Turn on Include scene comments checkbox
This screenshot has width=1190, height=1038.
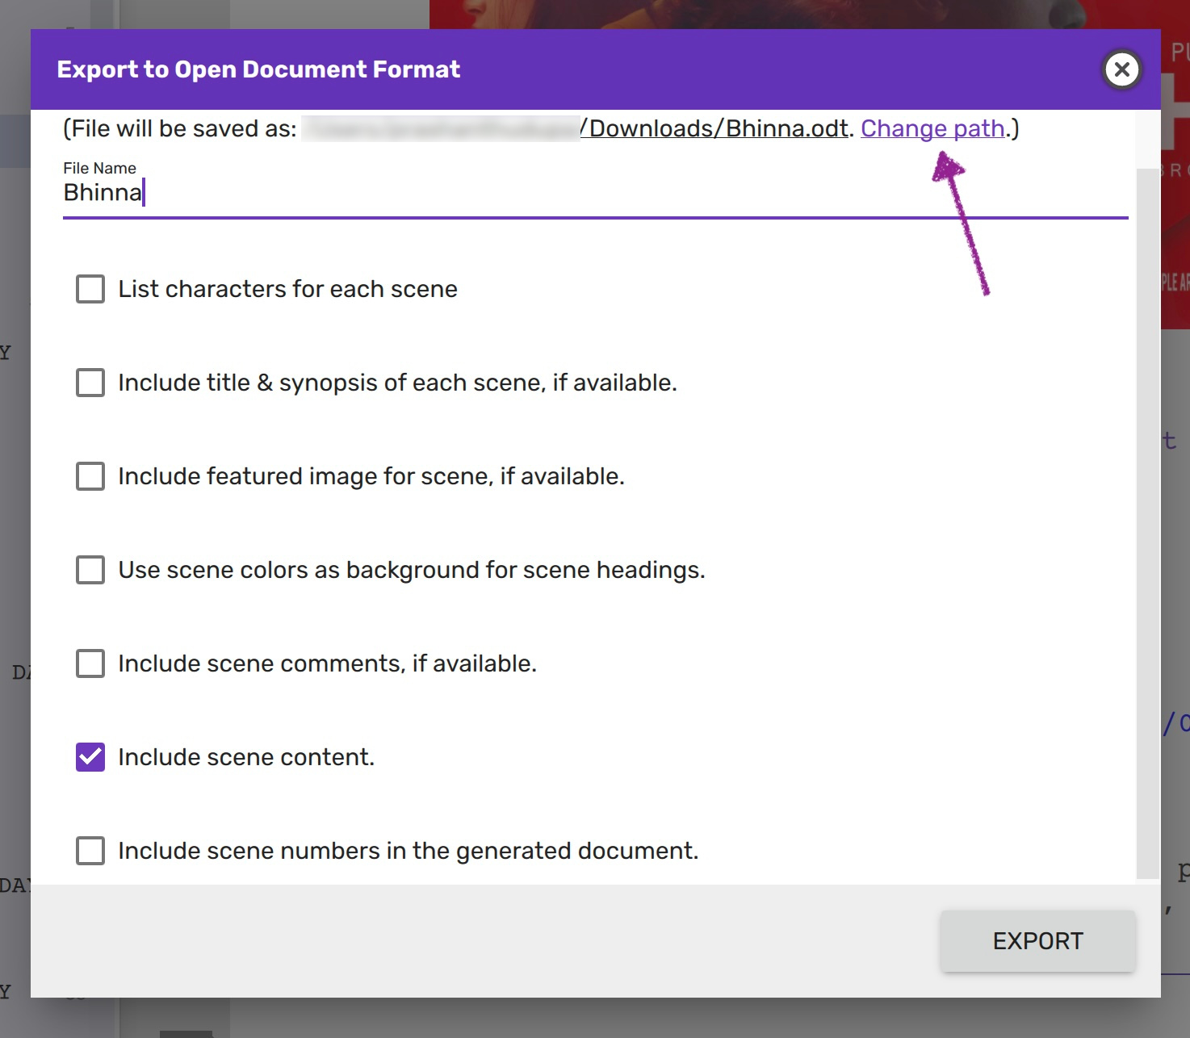click(90, 663)
